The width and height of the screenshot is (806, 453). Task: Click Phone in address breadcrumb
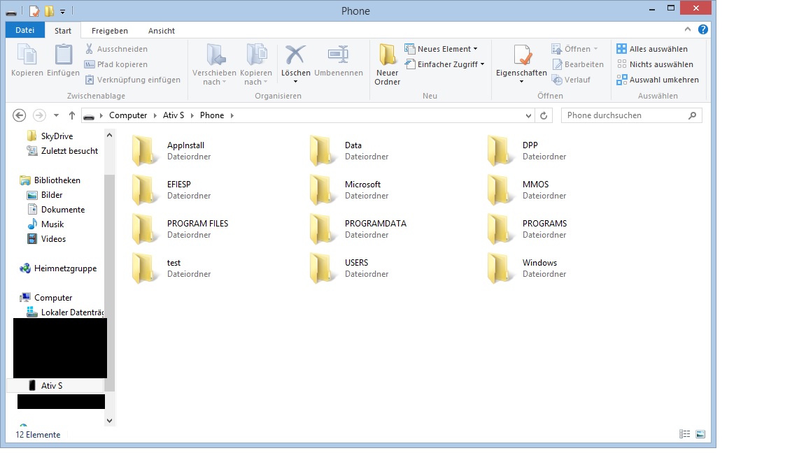coord(212,115)
